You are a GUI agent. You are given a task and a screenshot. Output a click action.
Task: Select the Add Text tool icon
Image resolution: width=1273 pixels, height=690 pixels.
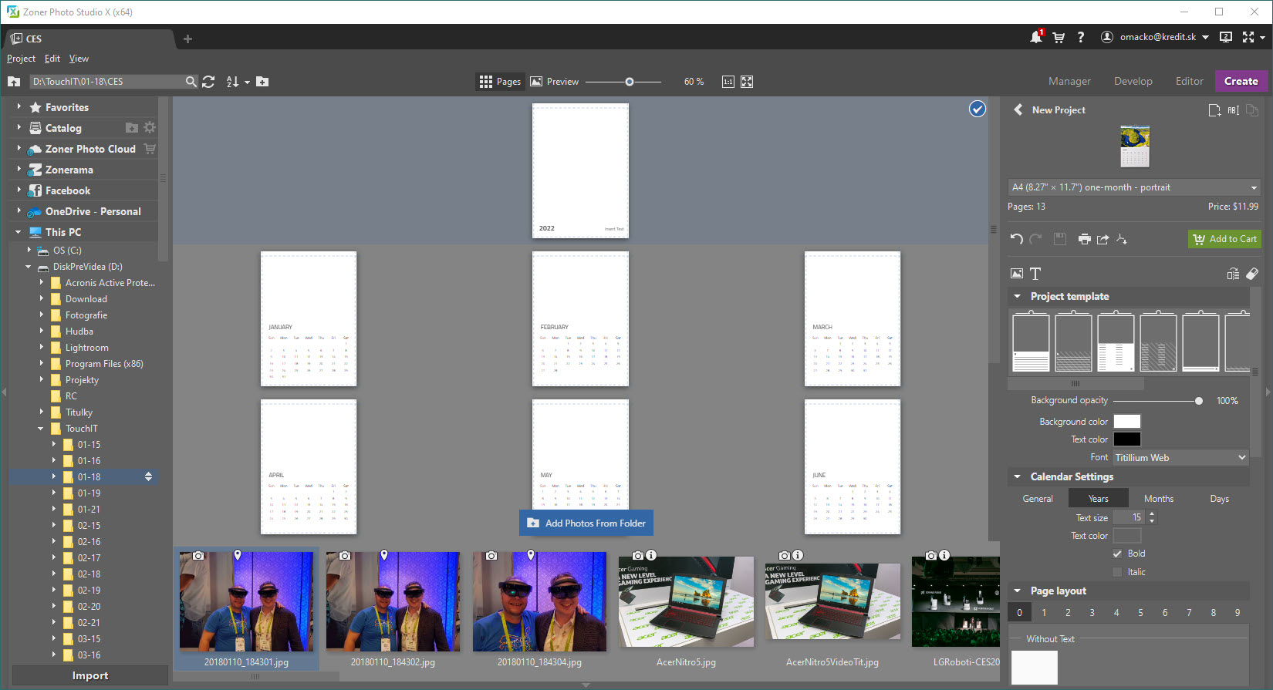pyautogui.click(x=1035, y=274)
